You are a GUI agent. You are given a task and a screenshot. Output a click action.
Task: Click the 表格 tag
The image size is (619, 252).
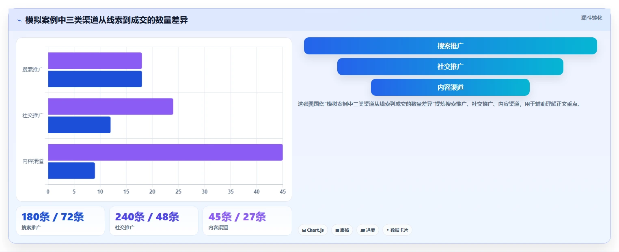pos(342,230)
